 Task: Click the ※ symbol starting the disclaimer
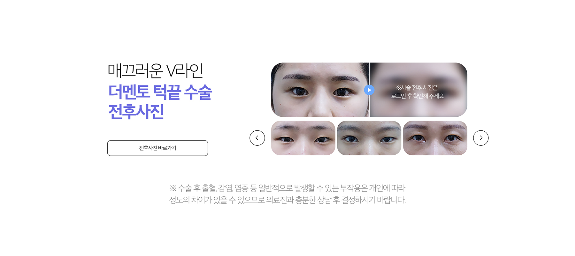173,188
